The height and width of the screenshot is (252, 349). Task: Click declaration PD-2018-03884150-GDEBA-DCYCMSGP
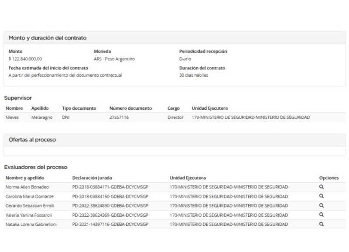pos(110,197)
